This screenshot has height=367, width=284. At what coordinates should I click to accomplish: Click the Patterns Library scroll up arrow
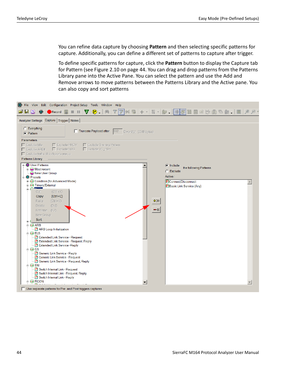(145, 165)
